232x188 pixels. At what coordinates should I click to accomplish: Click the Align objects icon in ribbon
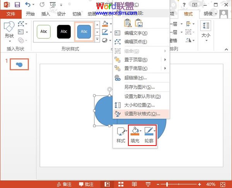coord(188,24)
